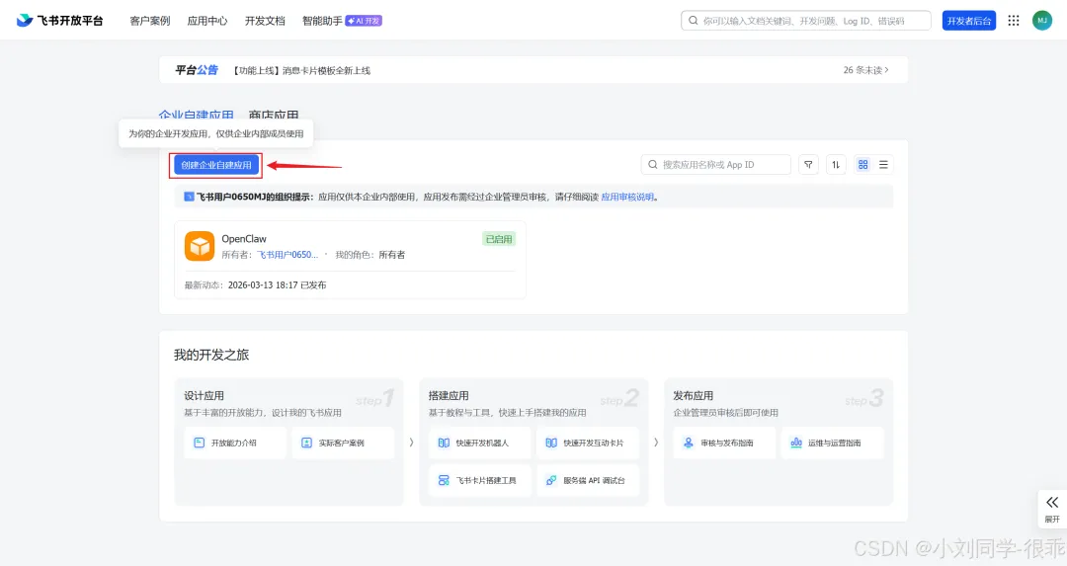
Task: Click the magnifier icon in the app search box
Action: click(653, 165)
